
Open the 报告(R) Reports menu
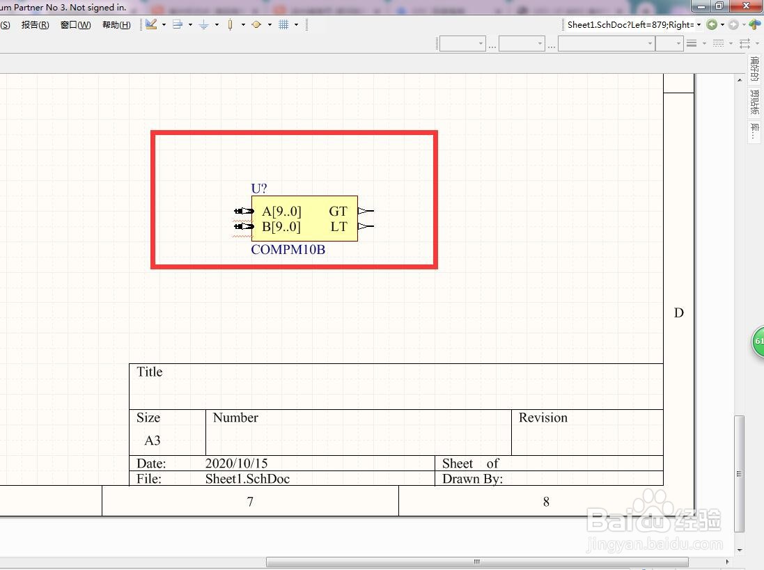pos(35,25)
